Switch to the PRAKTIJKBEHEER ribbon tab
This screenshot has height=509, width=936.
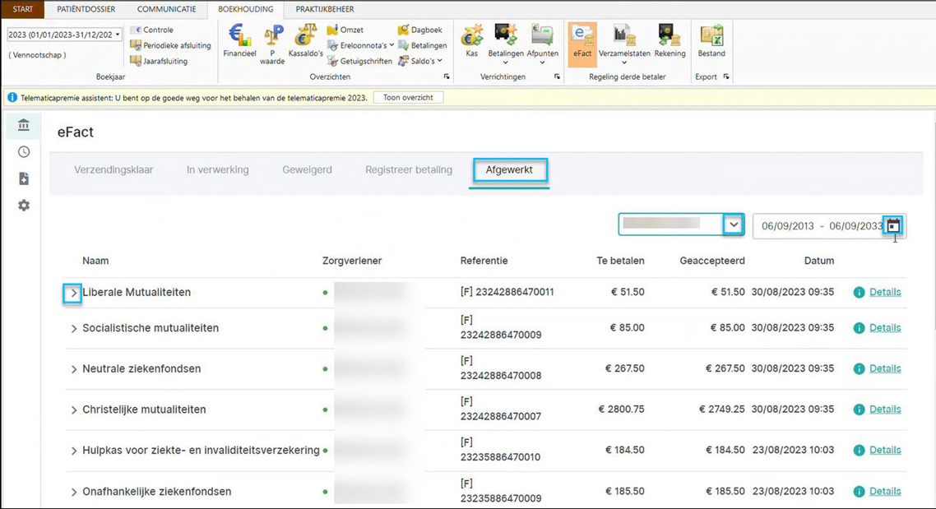point(325,9)
